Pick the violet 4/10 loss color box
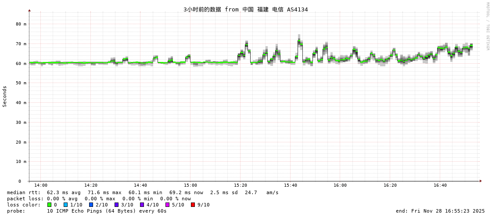492x217 pixels. pyautogui.click(x=142, y=205)
